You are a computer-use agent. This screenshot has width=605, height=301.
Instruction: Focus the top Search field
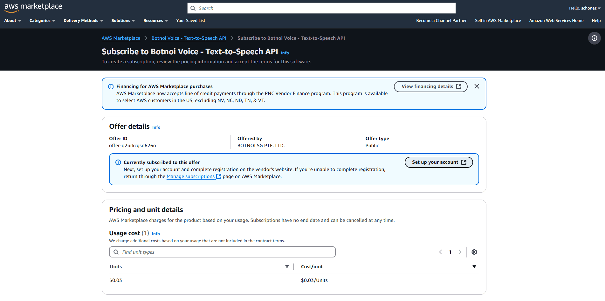(321, 8)
